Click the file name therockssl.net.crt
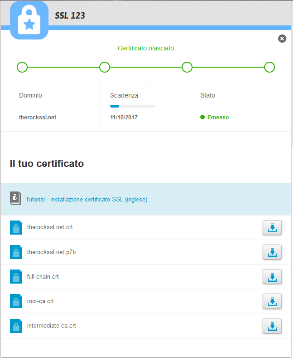The height and width of the screenshot is (363, 294). [50, 227]
